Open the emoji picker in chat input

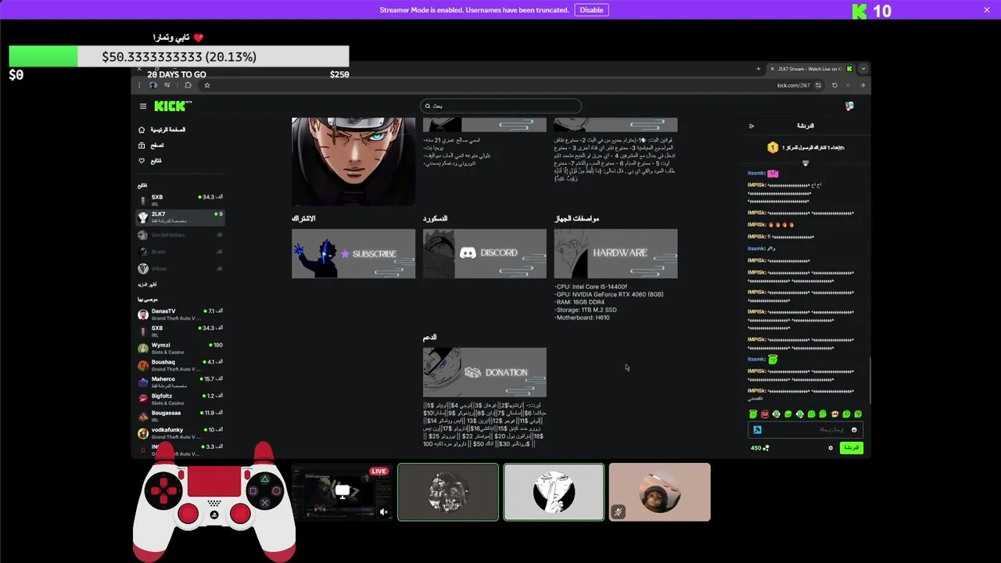pos(854,429)
